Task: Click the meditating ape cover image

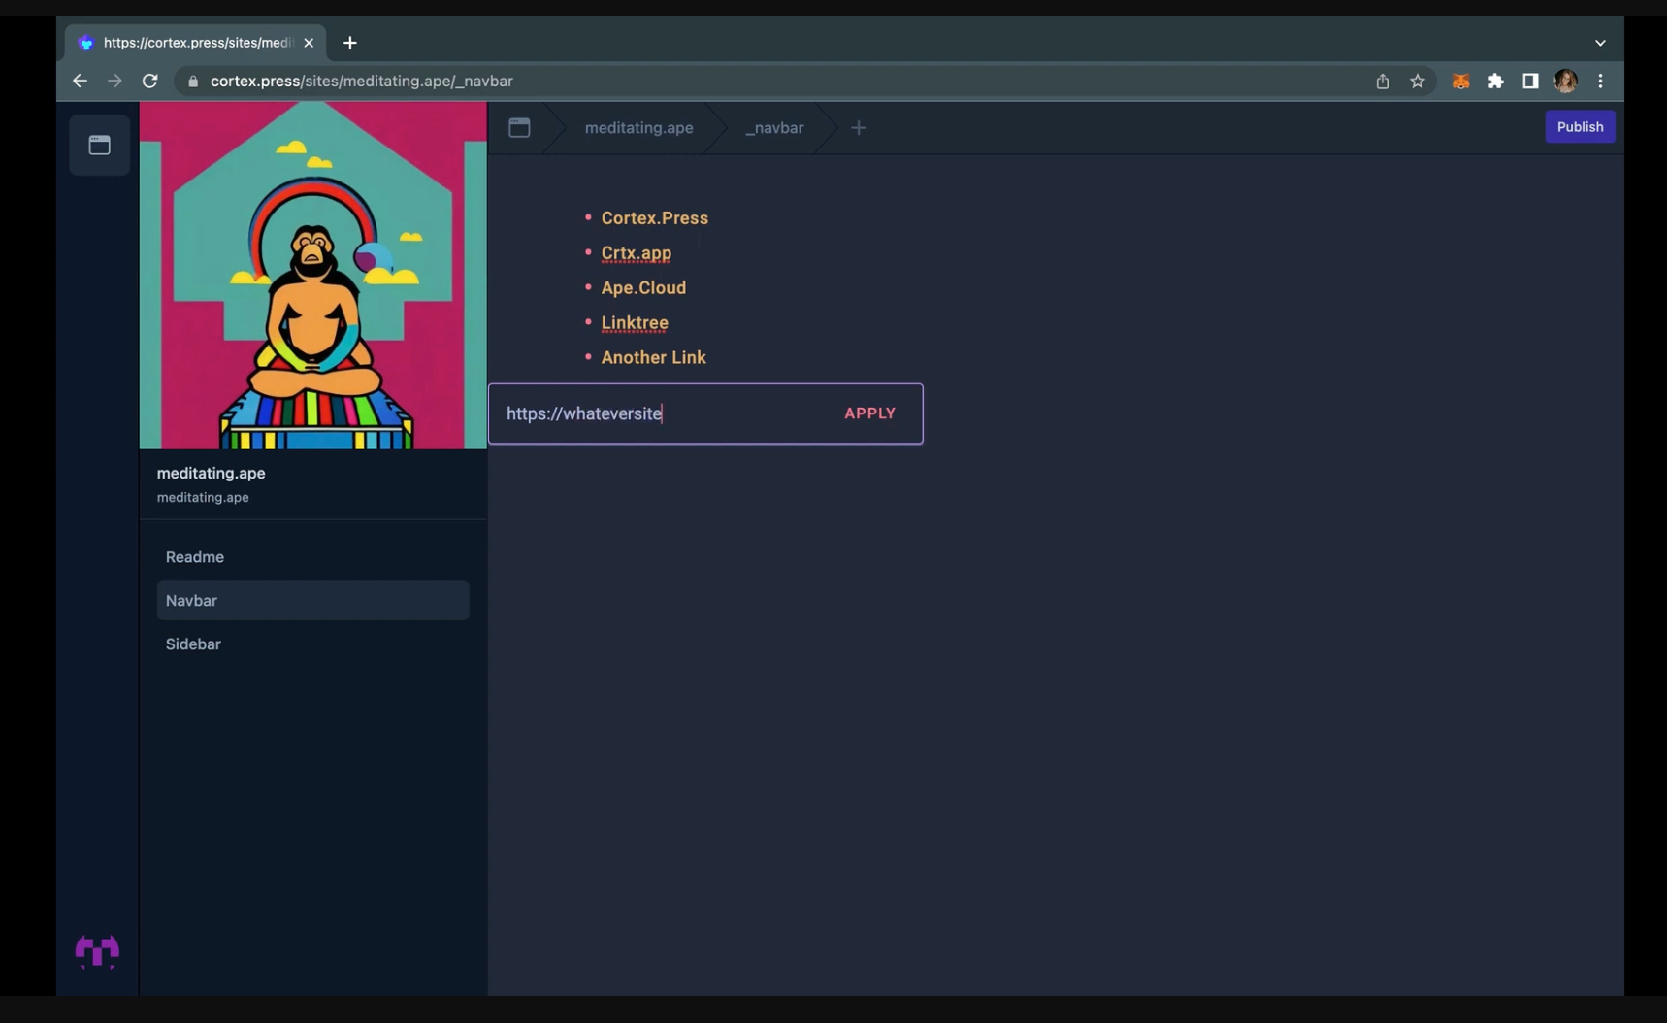Action: [312, 276]
